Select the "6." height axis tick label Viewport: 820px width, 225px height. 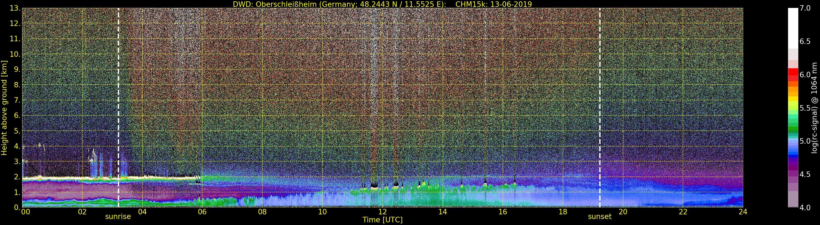(17, 116)
